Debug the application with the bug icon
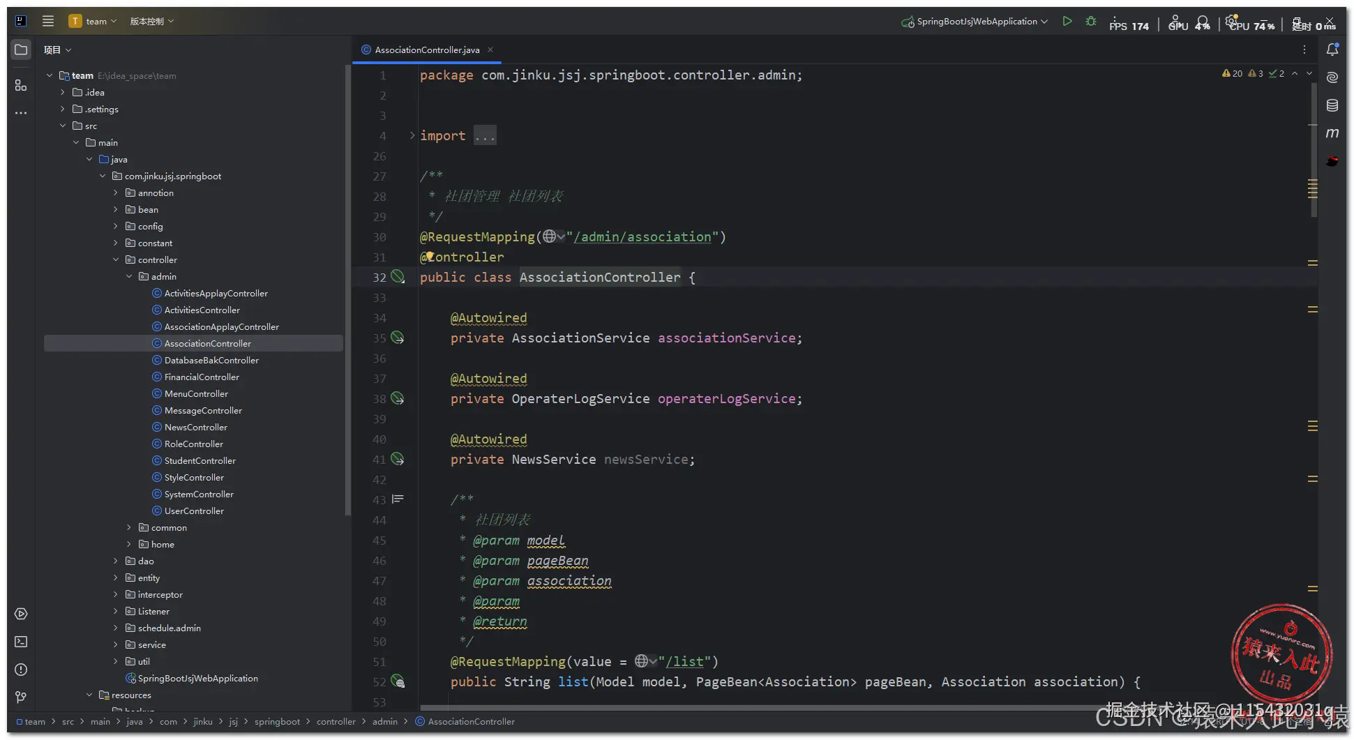1354x740 pixels. pos(1091,21)
